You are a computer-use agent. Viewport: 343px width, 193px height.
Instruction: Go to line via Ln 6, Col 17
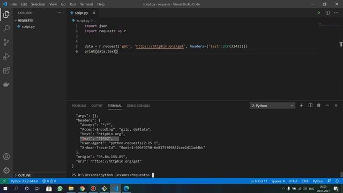(259, 181)
